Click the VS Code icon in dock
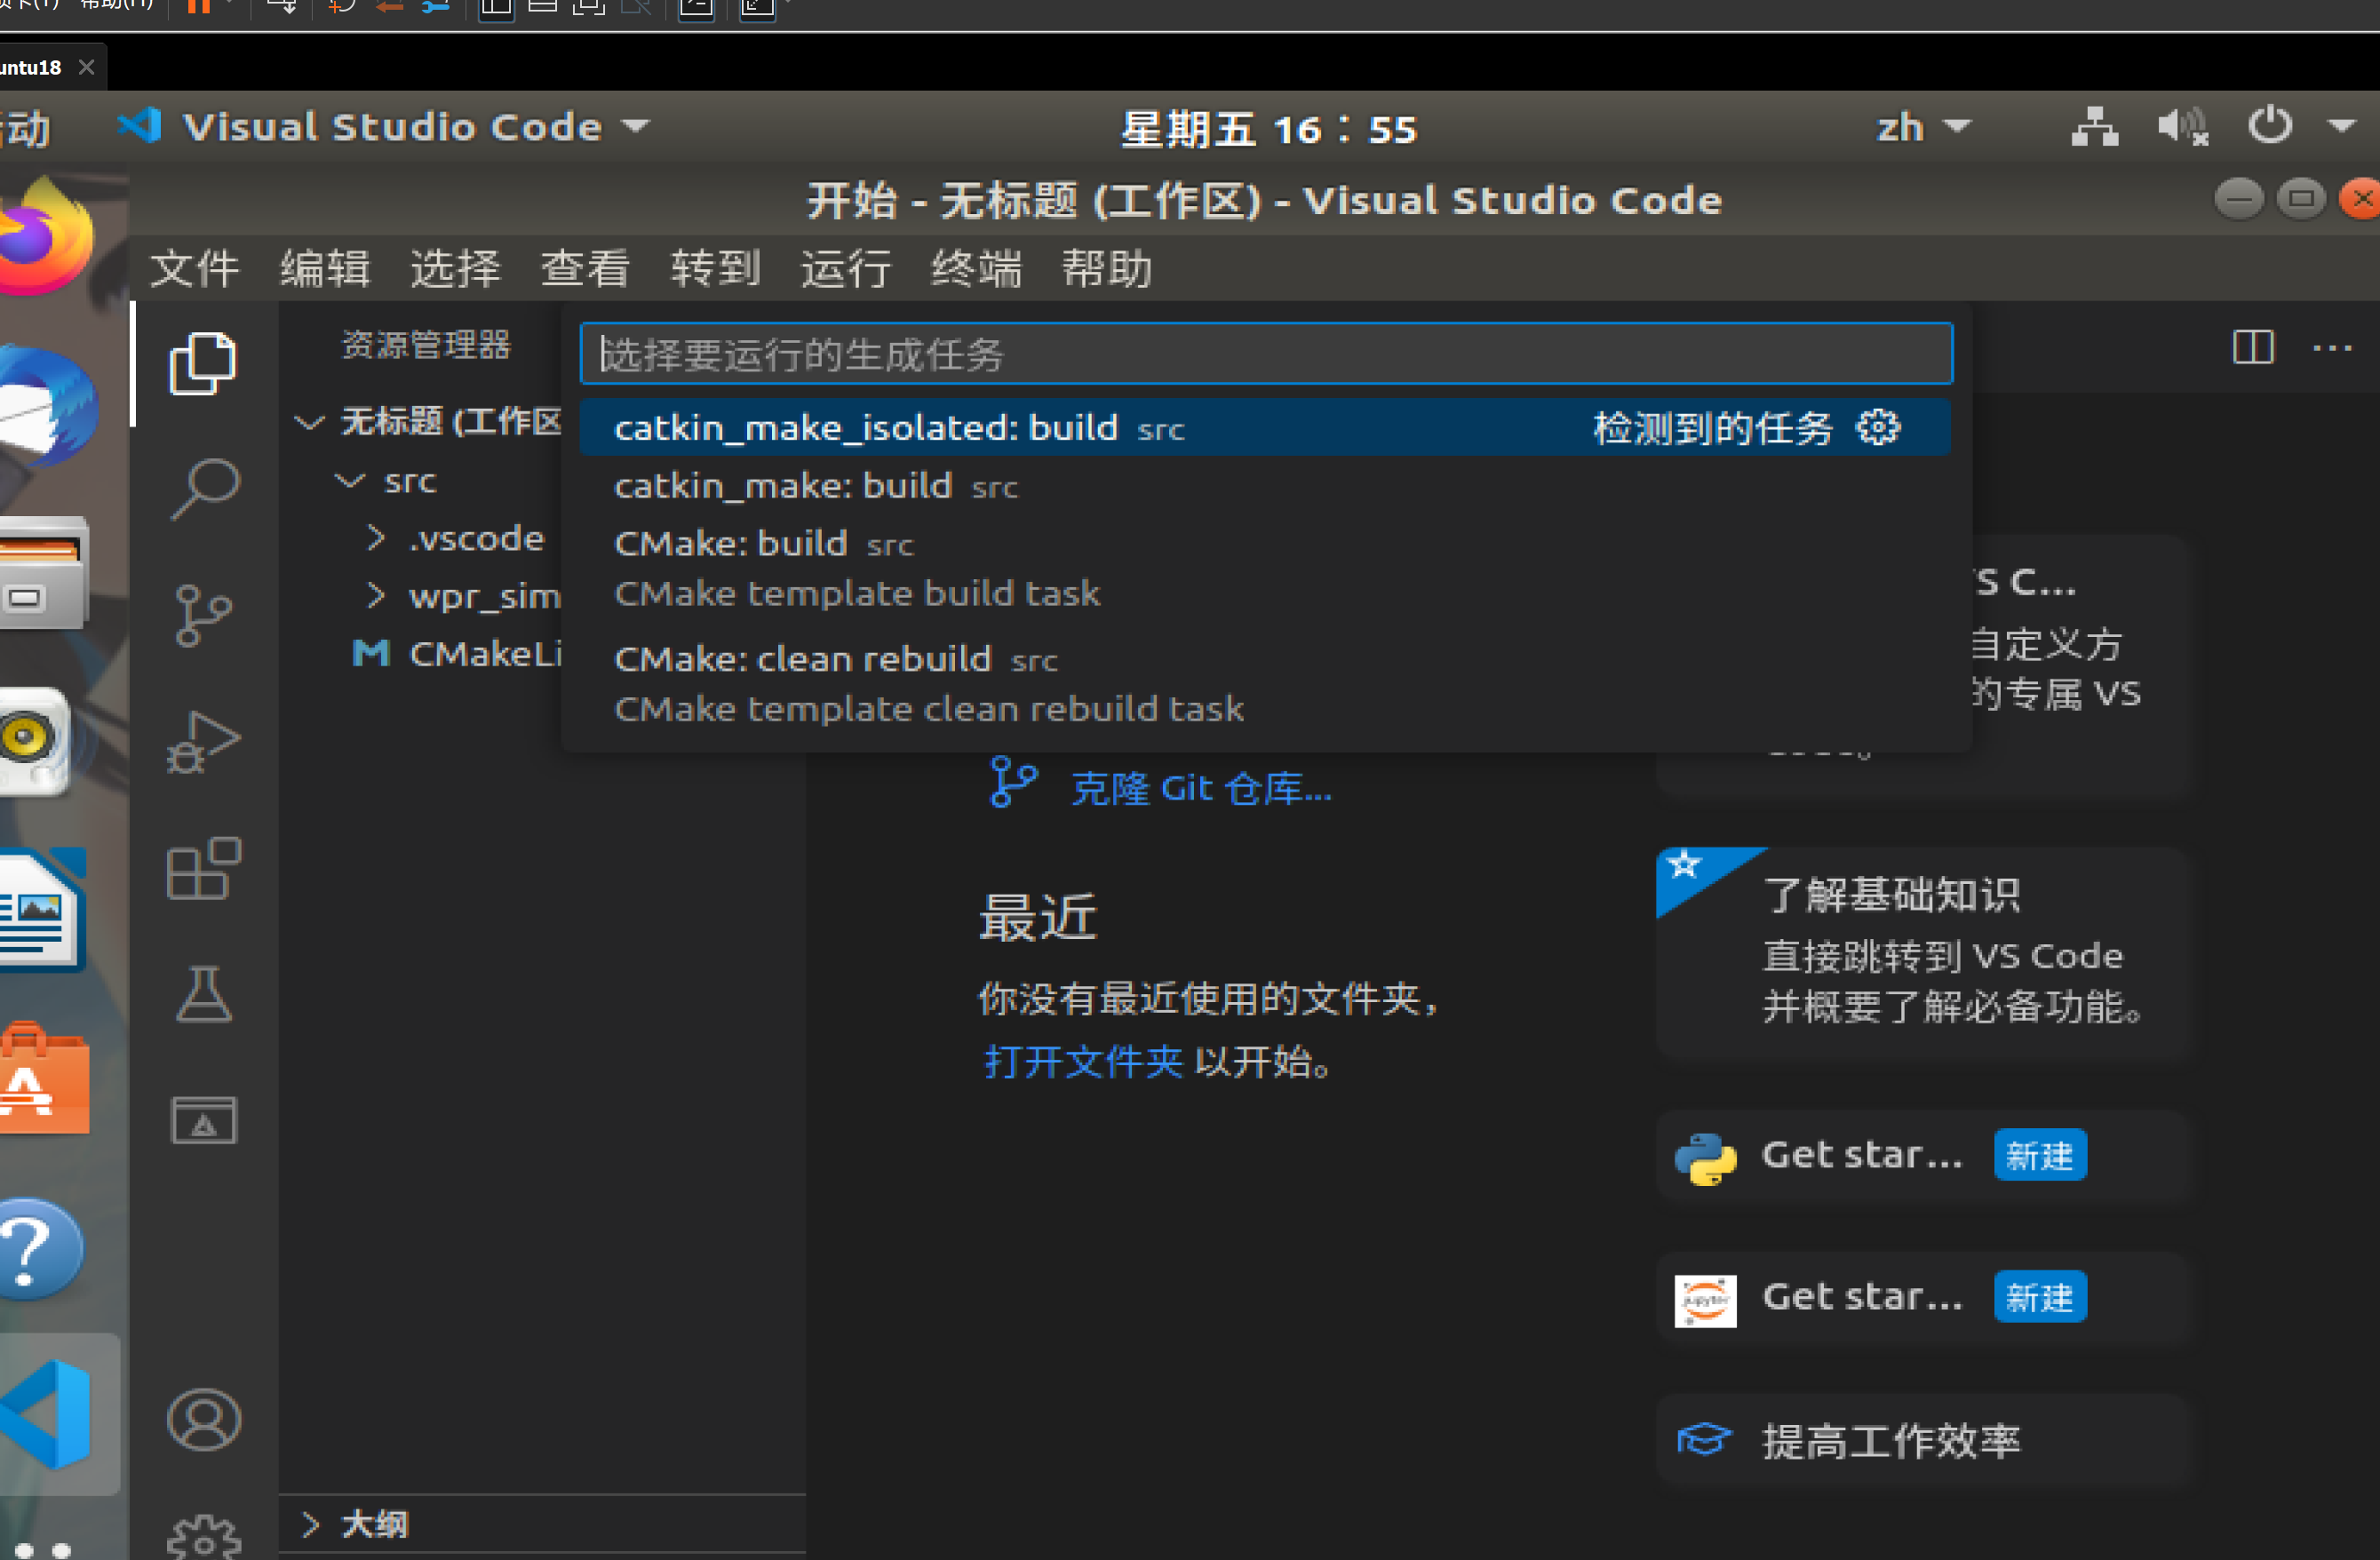Image resolution: width=2380 pixels, height=1560 pixels. [47, 1414]
